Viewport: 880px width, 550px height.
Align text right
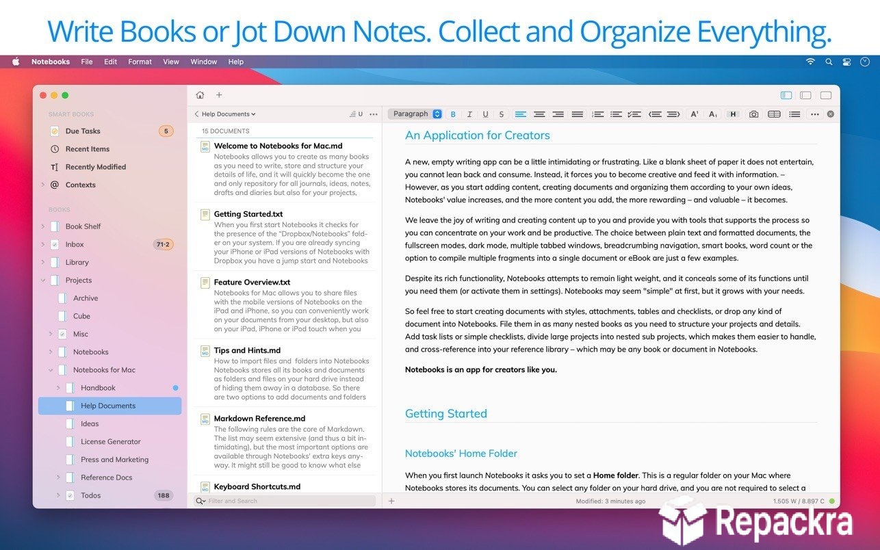click(558, 114)
